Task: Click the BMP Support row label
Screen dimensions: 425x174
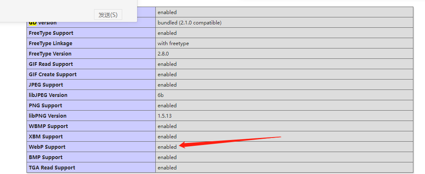Action: 46,157
